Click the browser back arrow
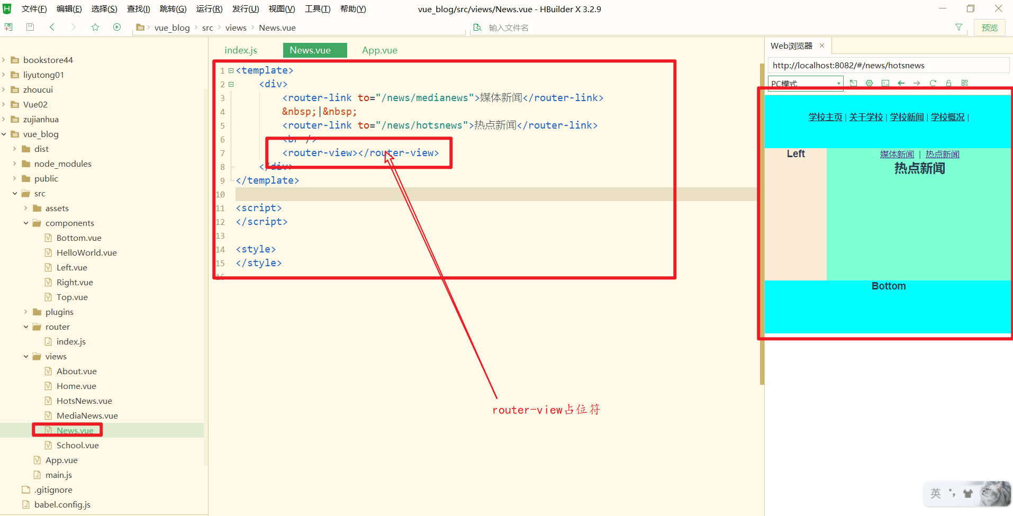 coord(901,83)
